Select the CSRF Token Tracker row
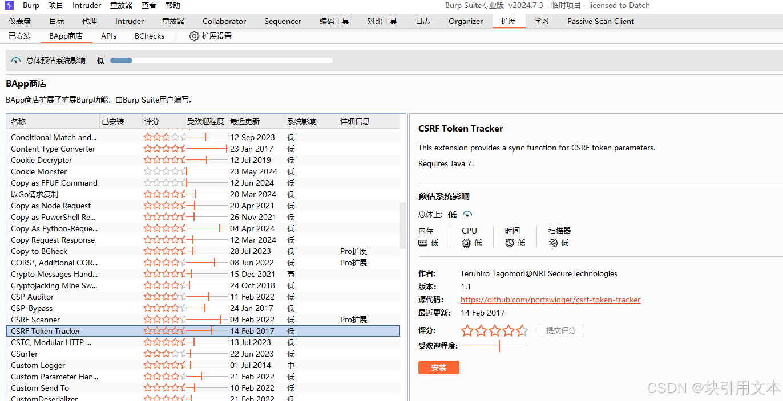The height and width of the screenshot is (401, 783). [x=203, y=331]
